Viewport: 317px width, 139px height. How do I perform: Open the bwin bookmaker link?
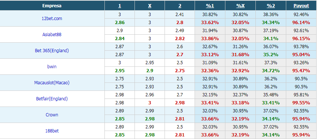(52, 67)
